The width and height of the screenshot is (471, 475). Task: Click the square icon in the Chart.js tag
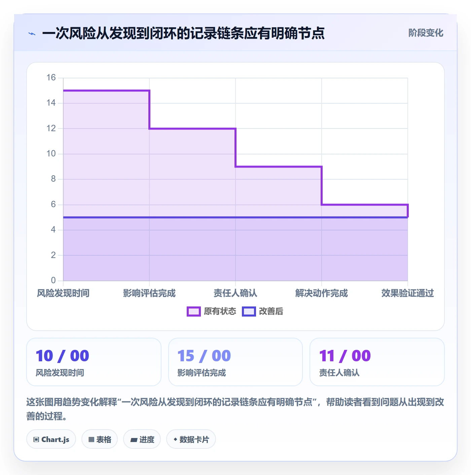pyautogui.click(x=36, y=440)
